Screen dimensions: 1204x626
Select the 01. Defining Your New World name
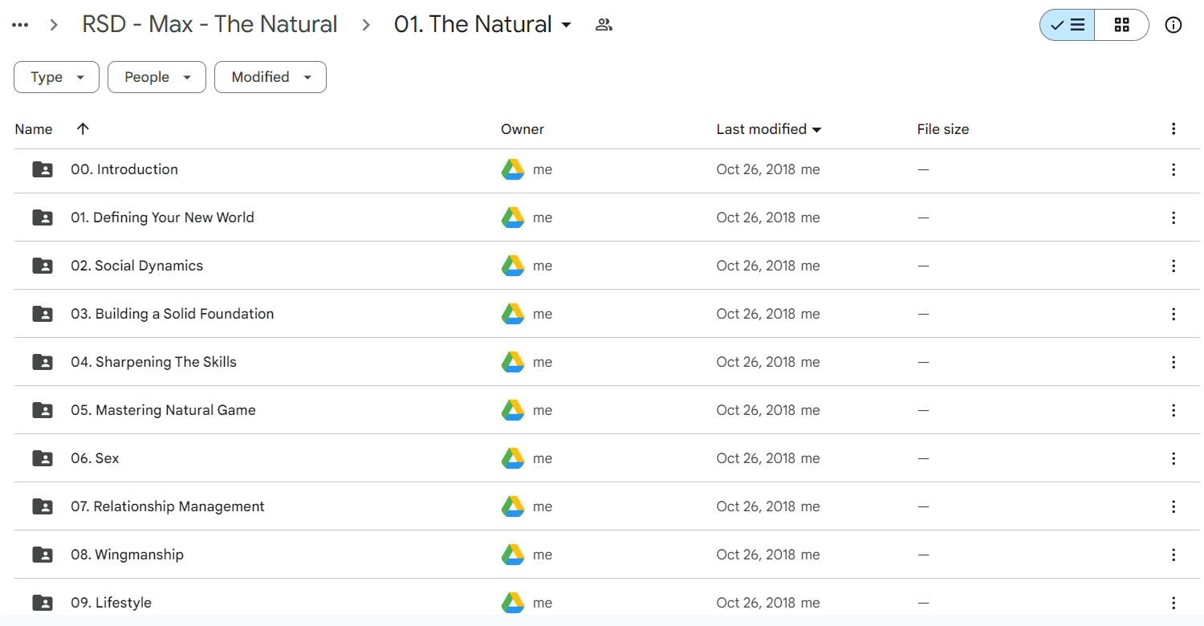(162, 217)
